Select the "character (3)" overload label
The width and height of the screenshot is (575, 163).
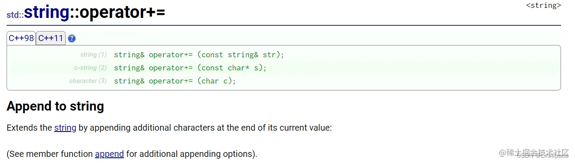click(88, 81)
